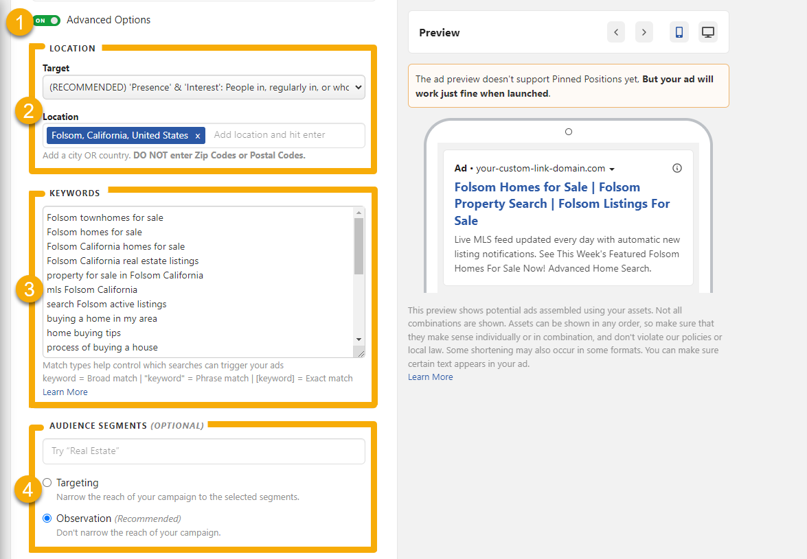Remove the Folsom, California location chip
The image size is (807, 559).
[x=198, y=135]
